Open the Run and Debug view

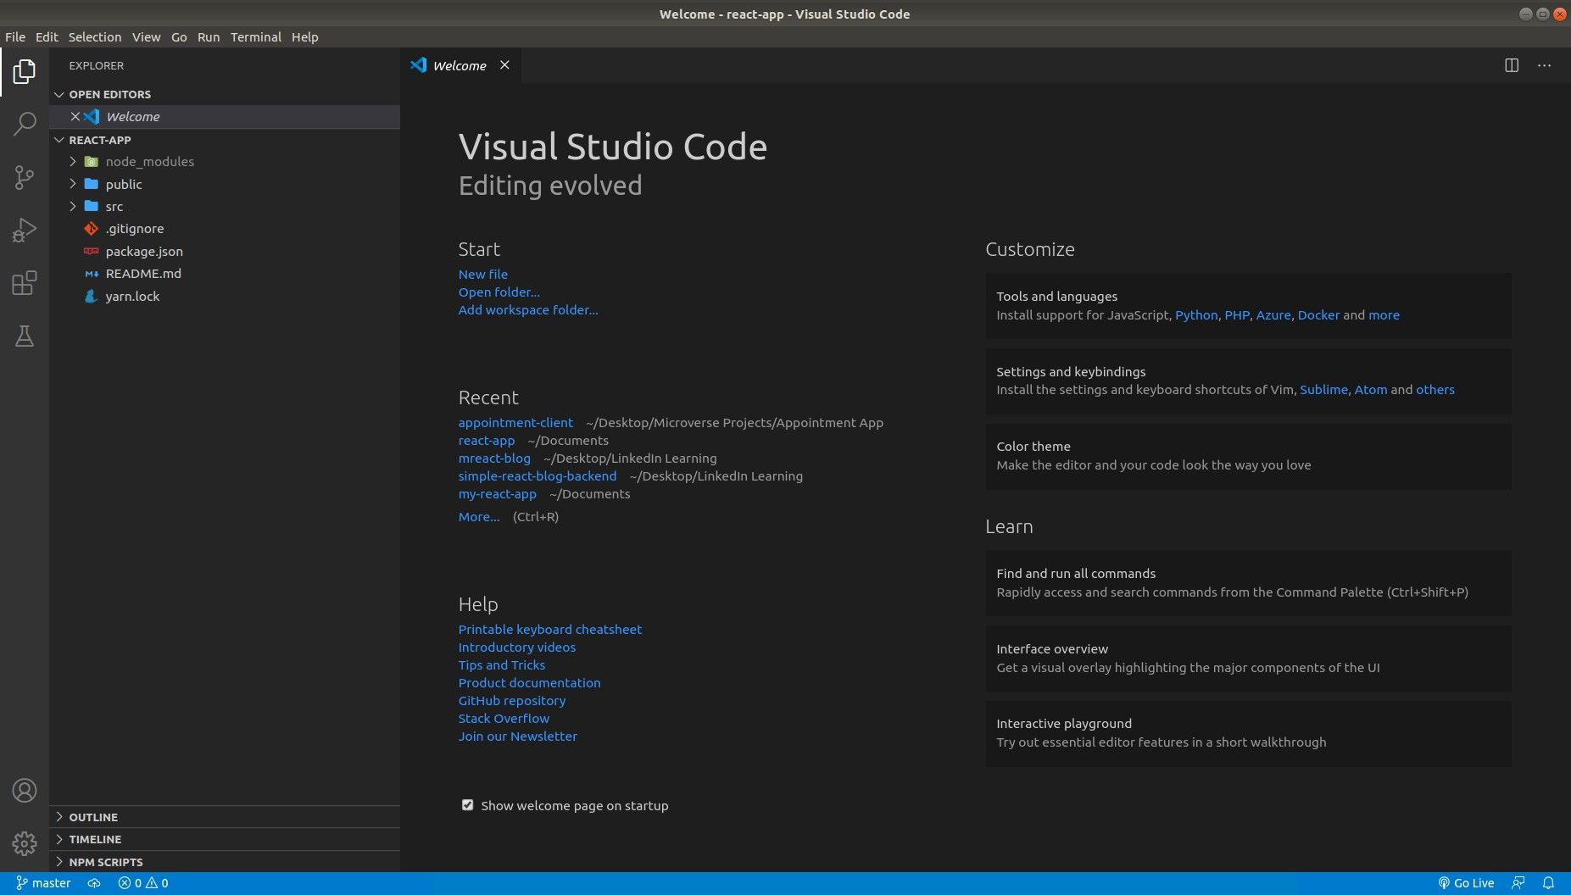click(25, 230)
